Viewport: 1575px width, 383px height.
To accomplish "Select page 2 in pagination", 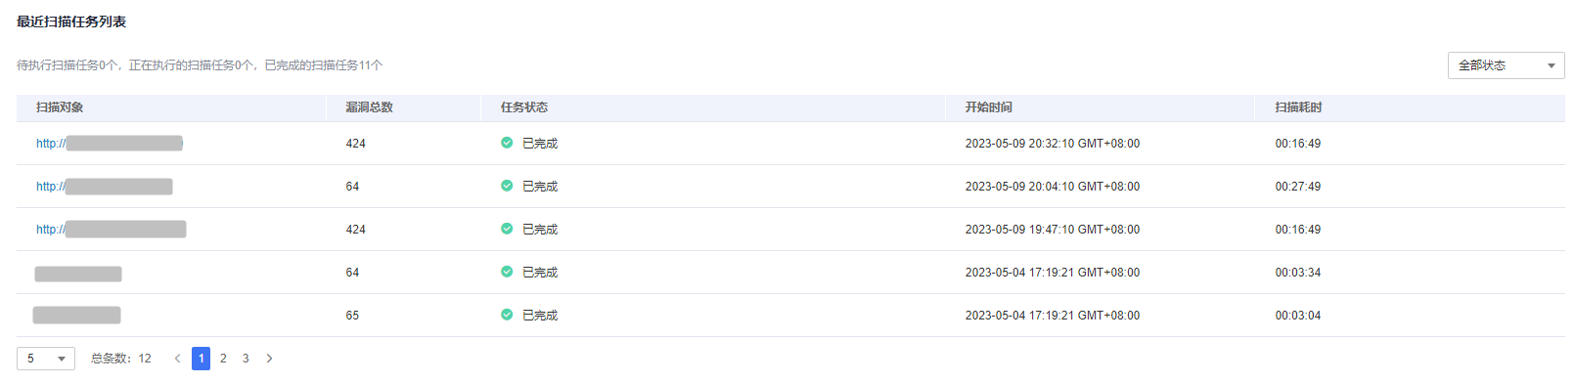I will point(223,359).
